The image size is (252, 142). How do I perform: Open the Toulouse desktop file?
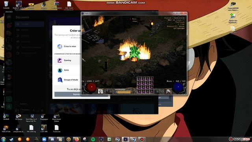pos(56,129)
